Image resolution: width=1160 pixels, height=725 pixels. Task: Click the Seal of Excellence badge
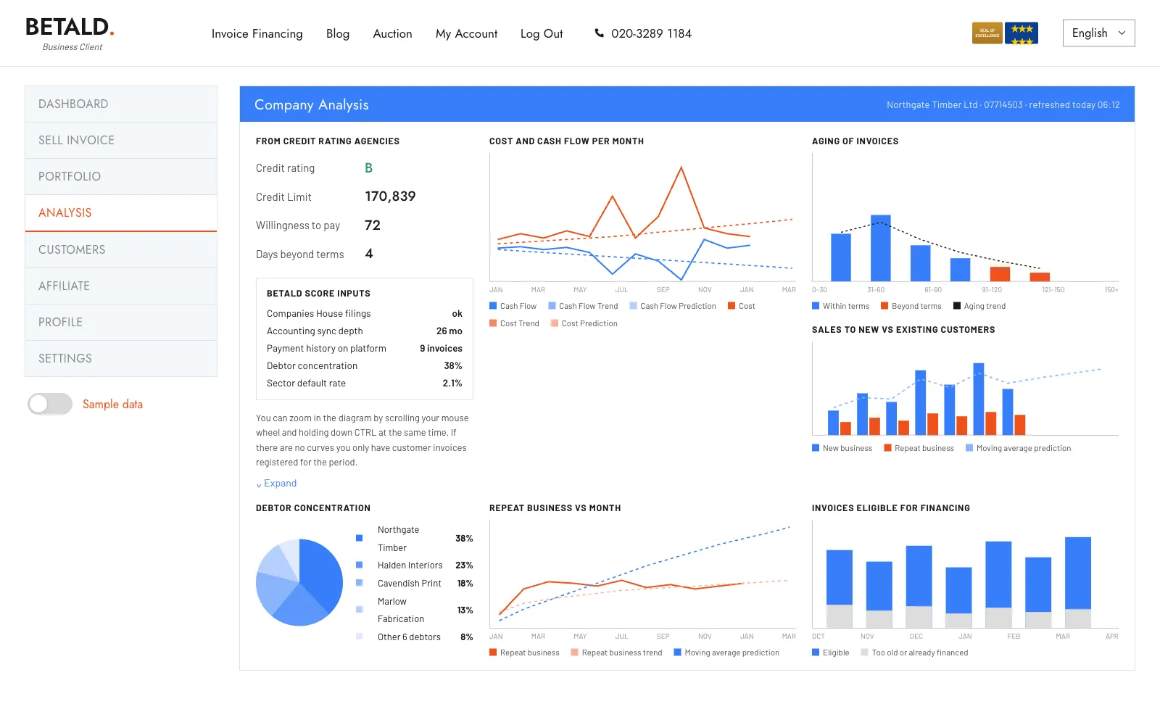tap(987, 33)
